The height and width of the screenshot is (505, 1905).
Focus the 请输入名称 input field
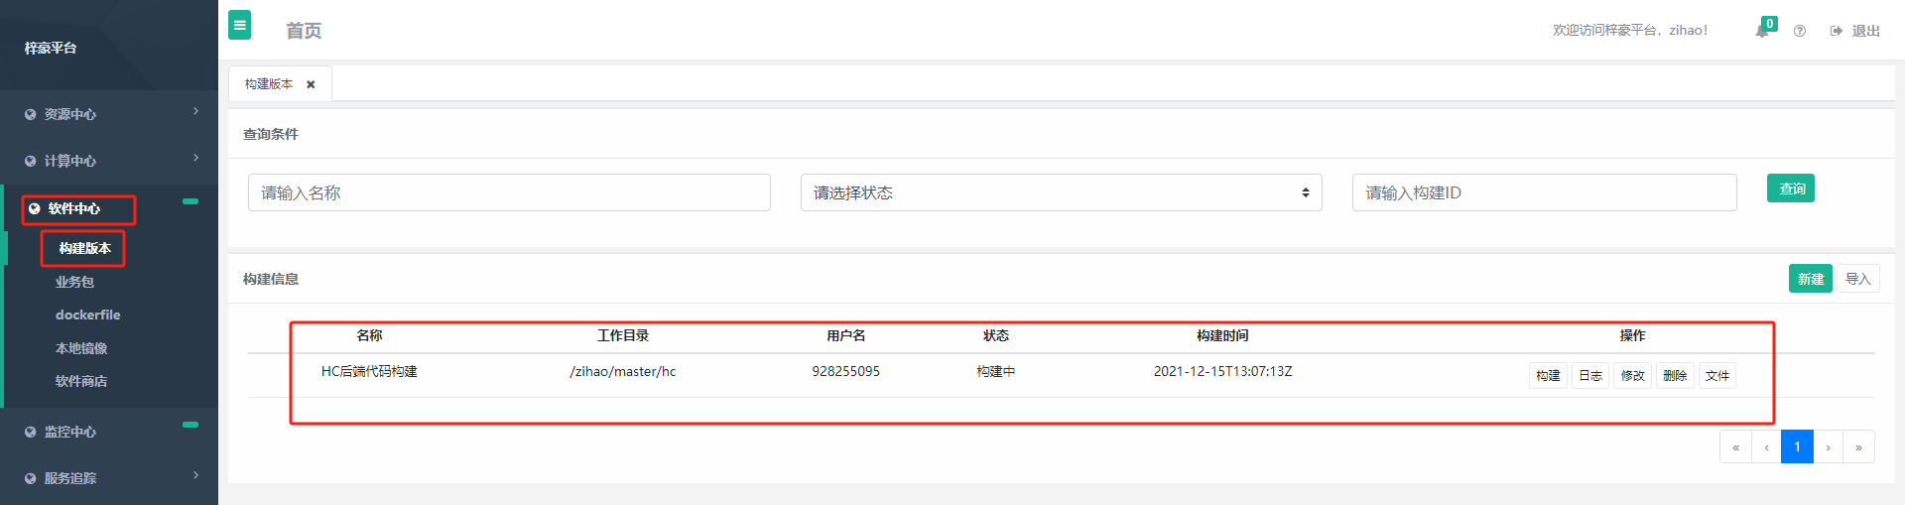tap(509, 192)
